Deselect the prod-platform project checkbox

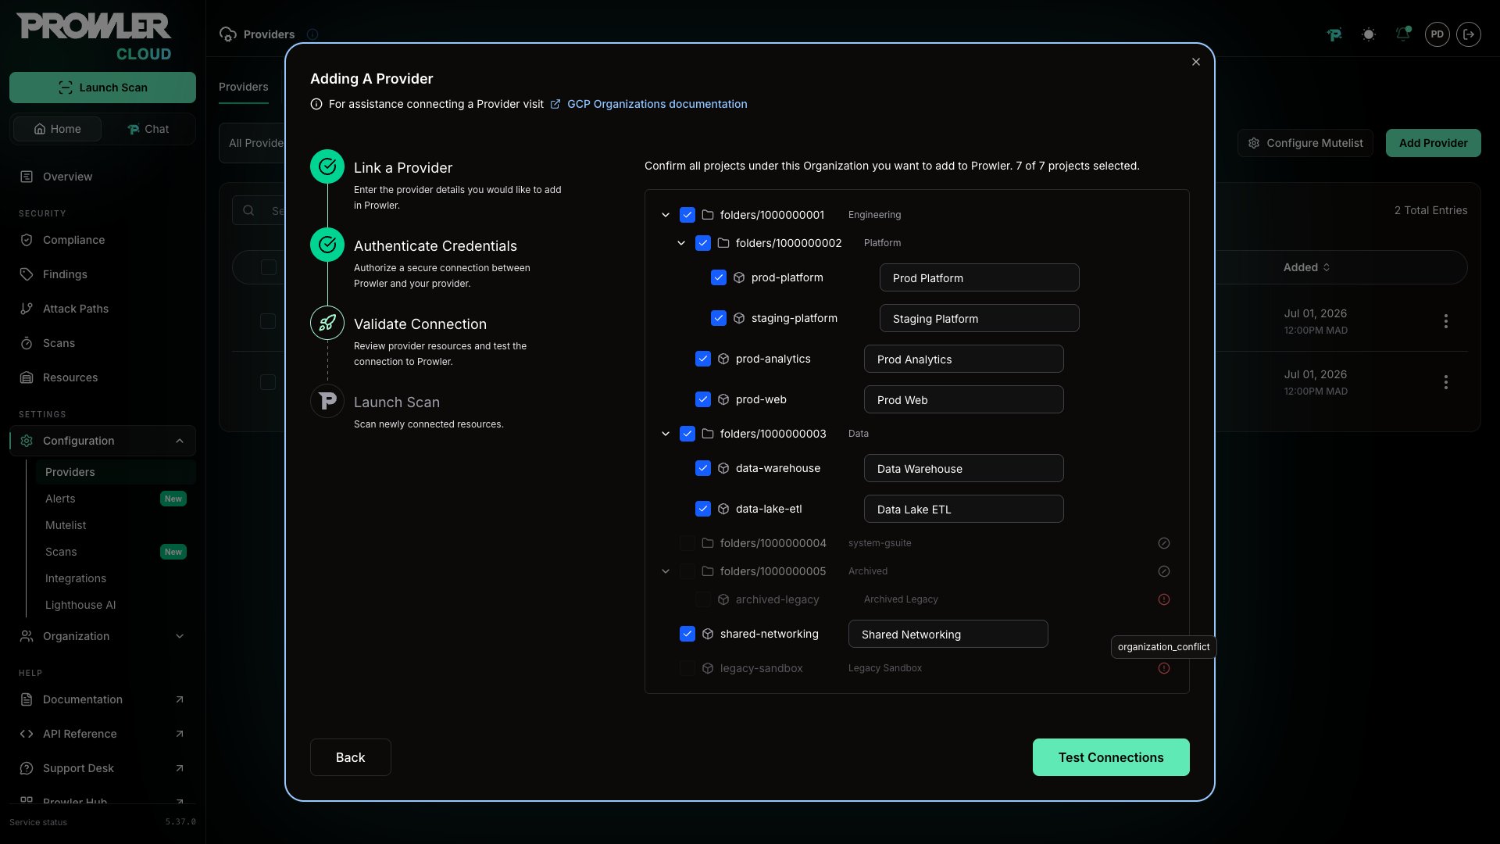718,277
